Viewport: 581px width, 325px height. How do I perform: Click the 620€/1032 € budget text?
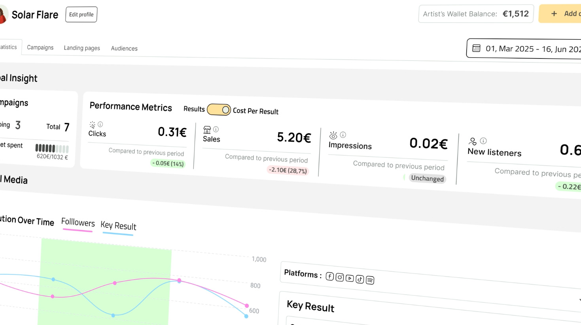(x=52, y=157)
